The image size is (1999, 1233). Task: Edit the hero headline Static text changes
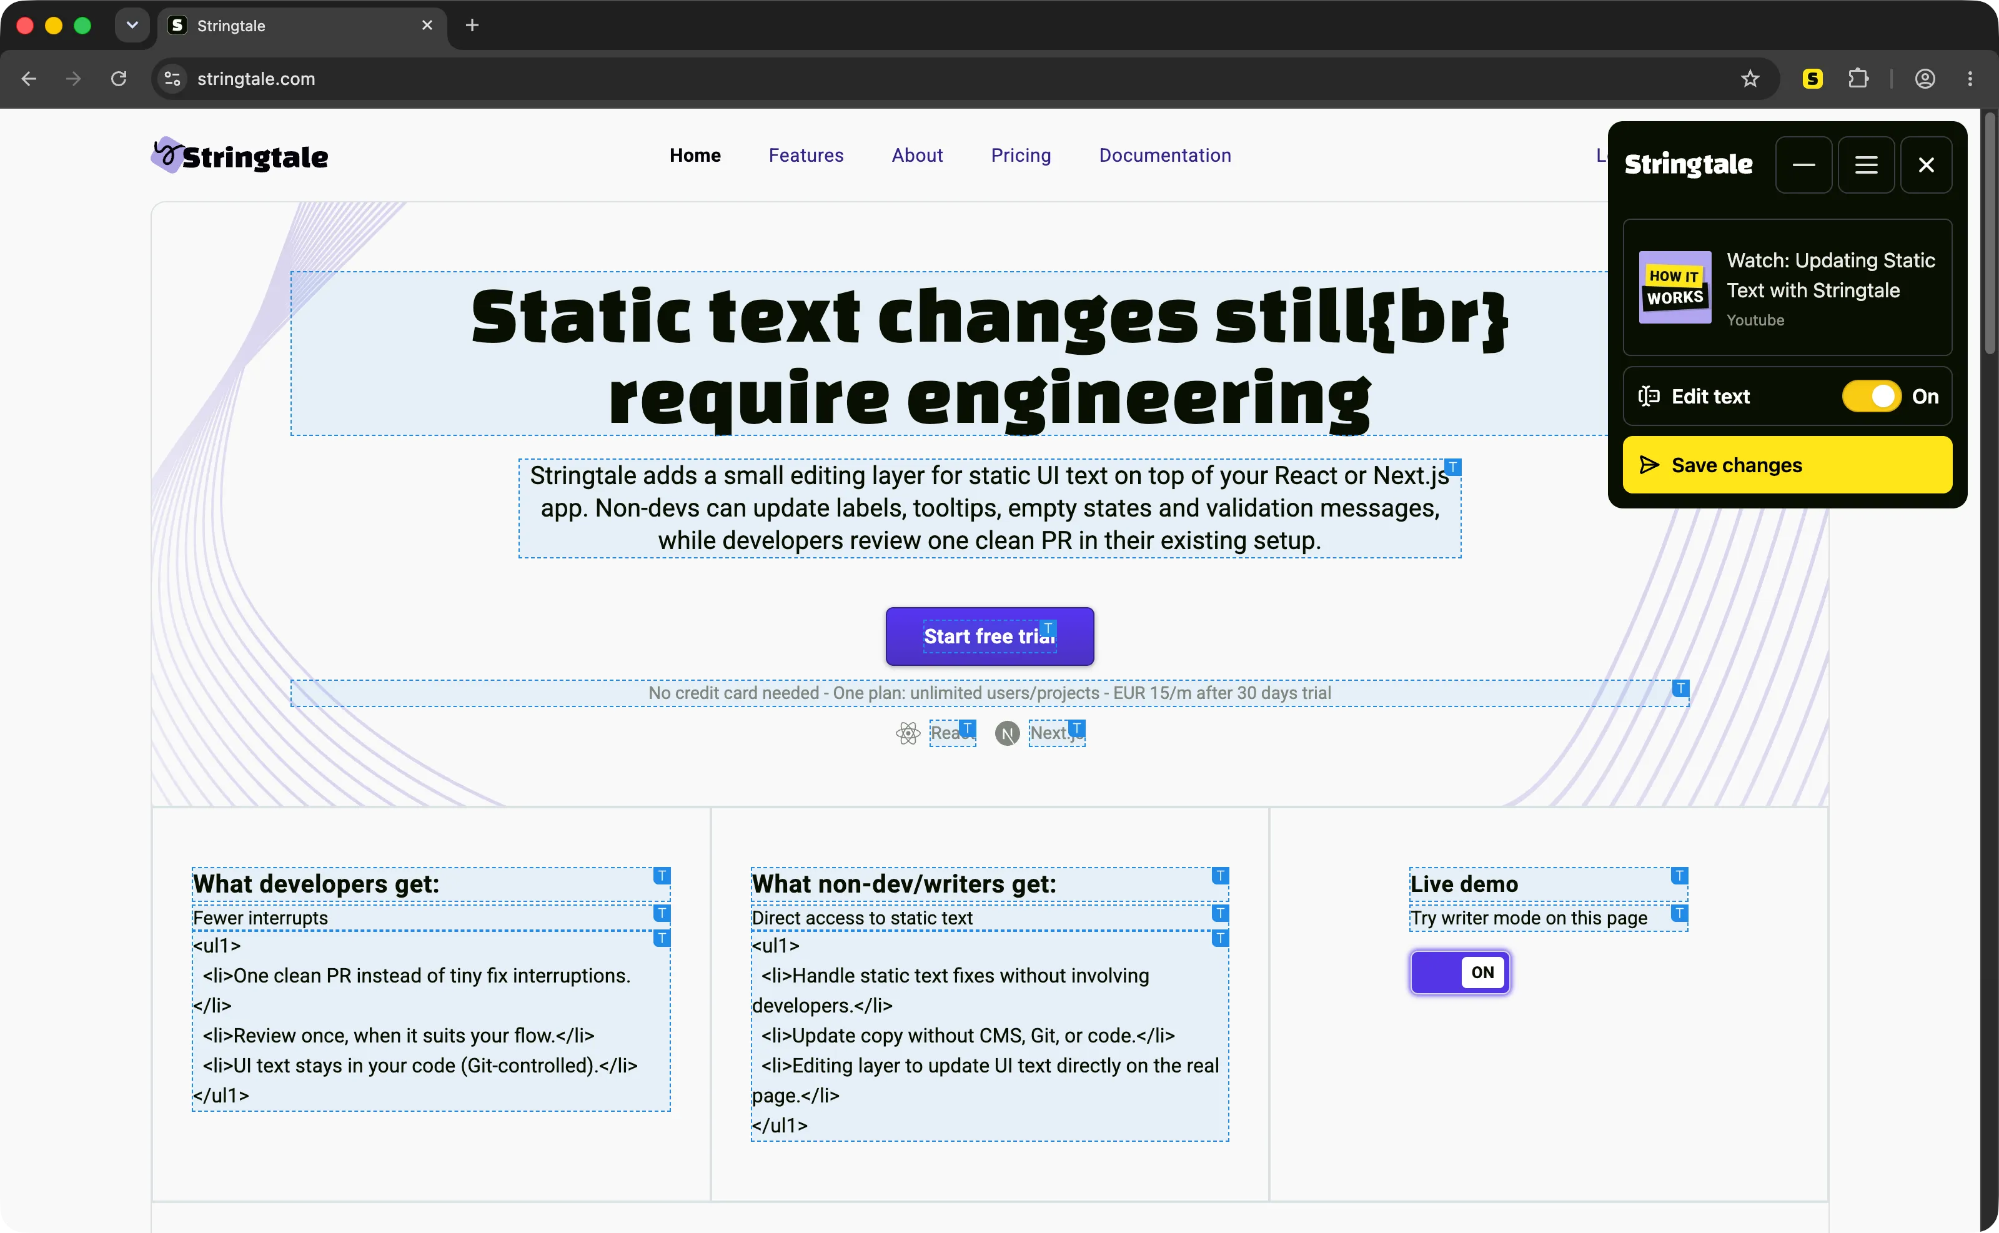coord(990,355)
